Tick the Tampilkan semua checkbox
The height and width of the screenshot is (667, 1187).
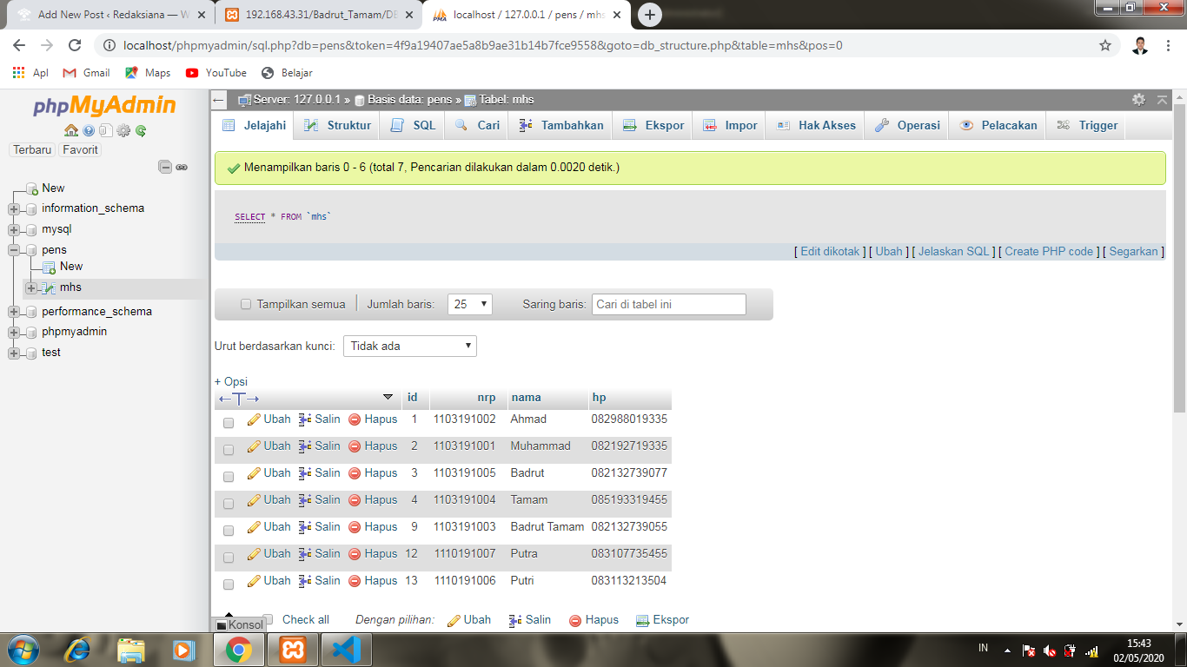coord(246,305)
